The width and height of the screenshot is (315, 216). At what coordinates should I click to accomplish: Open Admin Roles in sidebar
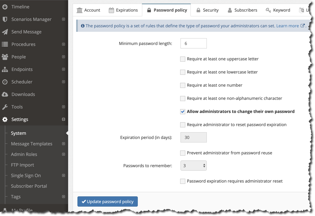click(x=24, y=154)
